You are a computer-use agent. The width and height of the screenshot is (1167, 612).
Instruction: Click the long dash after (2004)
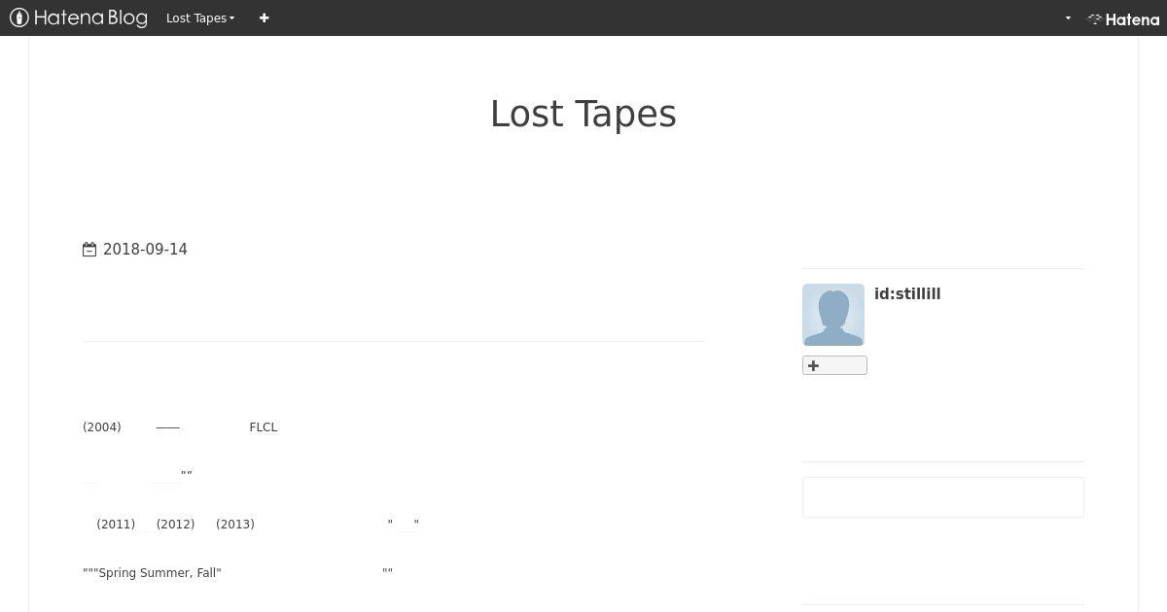(x=167, y=427)
